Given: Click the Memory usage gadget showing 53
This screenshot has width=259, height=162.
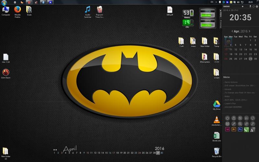Looking at the screenshot, I should (188, 14).
